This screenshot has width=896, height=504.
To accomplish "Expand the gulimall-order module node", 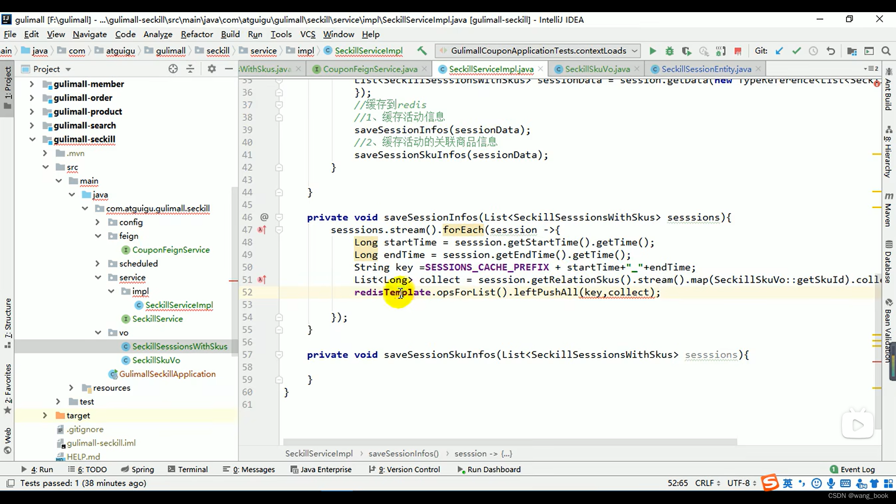I will coord(32,98).
